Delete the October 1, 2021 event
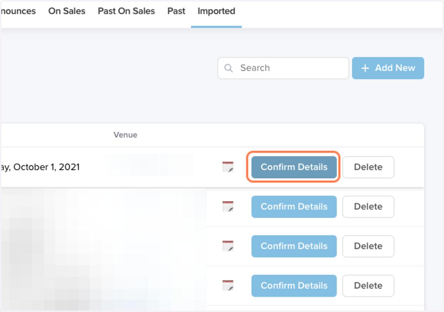The image size is (444, 312). click(368, 167)
